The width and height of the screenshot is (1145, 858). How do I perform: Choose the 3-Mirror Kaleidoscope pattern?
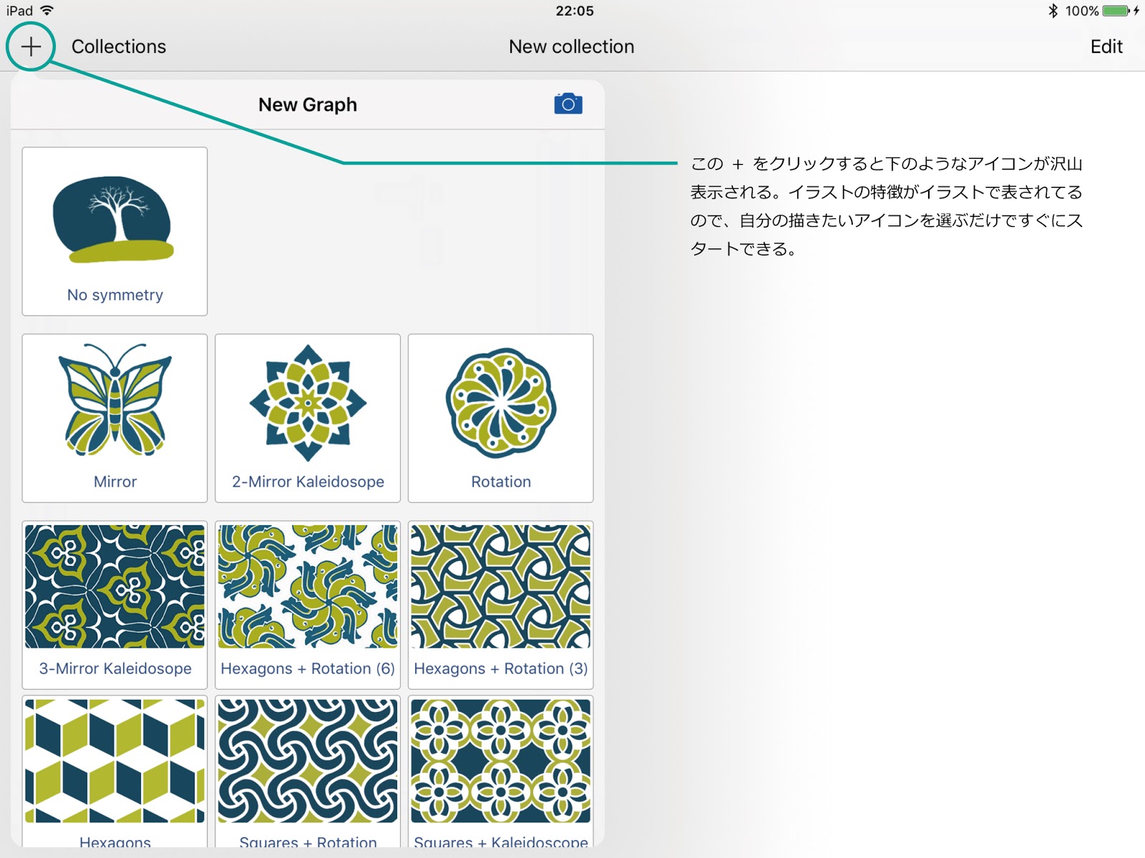[114, 604]
